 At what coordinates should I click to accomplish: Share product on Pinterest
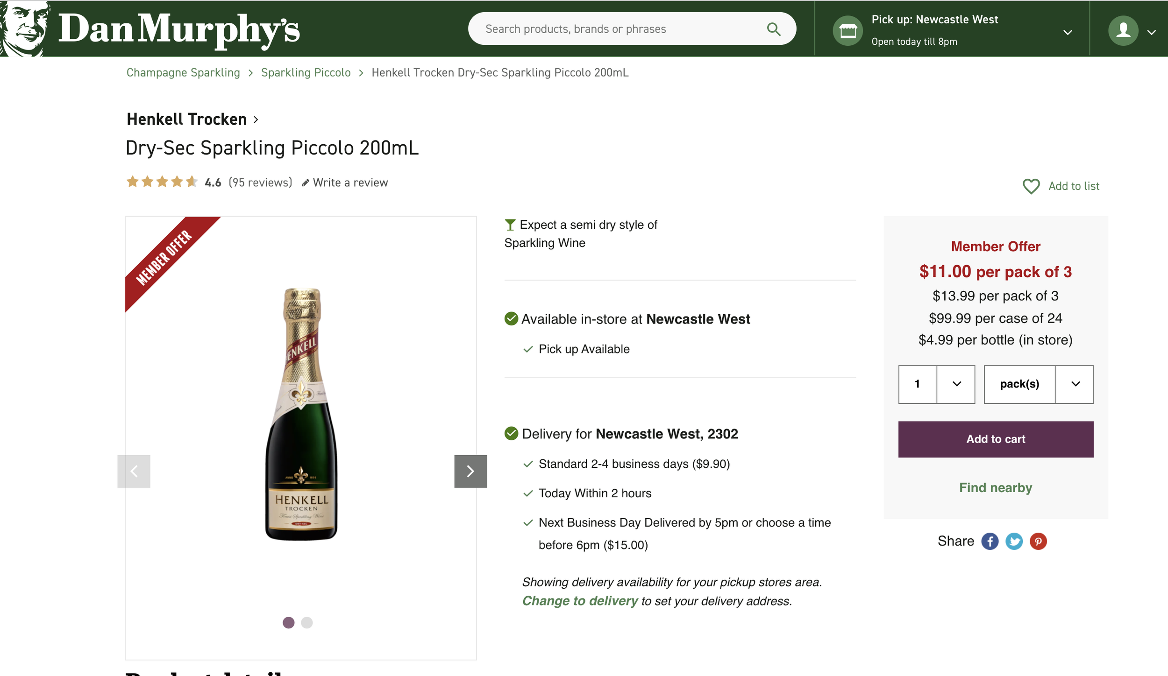(1038, 542)
